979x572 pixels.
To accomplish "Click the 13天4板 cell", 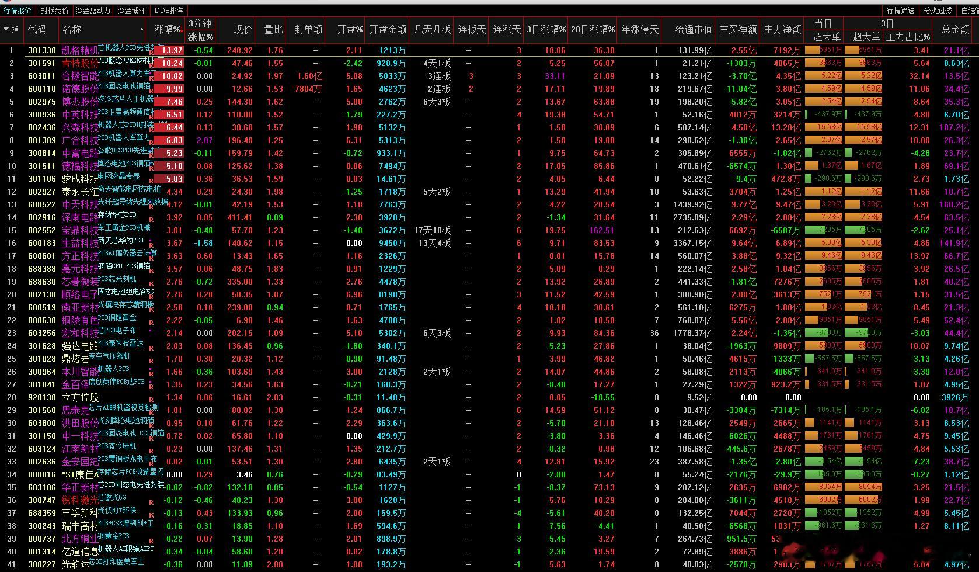I will (435, 244).
